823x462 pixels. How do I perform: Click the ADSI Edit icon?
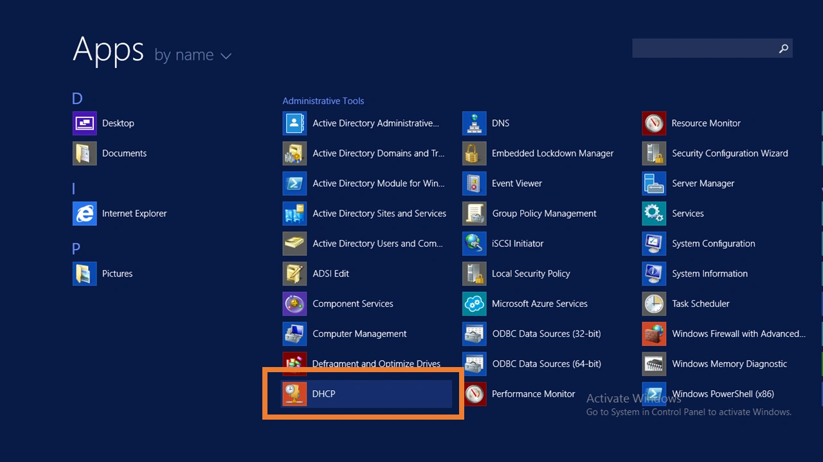coord(294,273)
